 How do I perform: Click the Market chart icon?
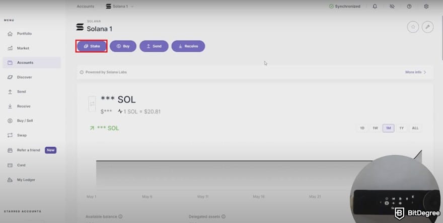[x=10, y=48]
